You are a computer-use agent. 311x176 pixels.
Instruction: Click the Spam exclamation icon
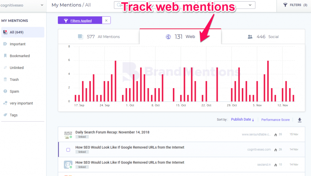[x=5, y=91]
